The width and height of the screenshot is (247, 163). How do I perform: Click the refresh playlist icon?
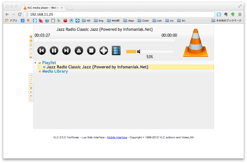[x=31, y=100]
